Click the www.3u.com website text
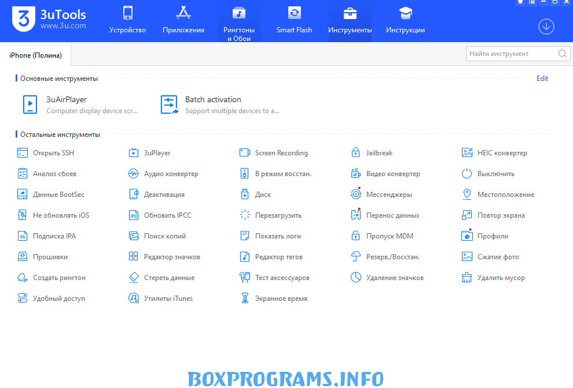This screenshot has height=388, width=573. pos(63,26)
